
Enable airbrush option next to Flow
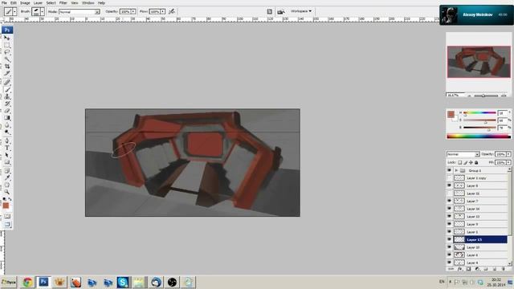pos(172,11)
